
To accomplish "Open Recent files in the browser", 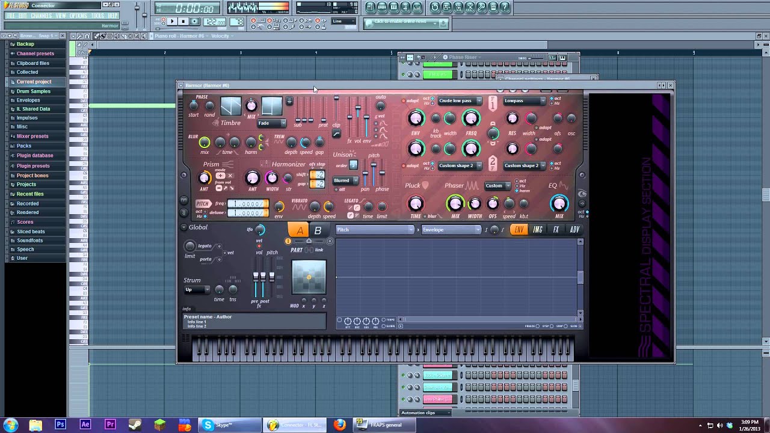I will point(30,194).
